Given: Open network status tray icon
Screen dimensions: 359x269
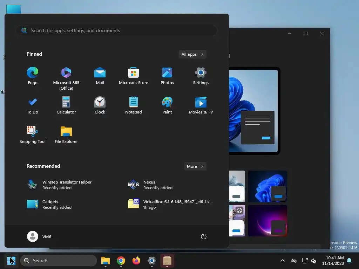Looking at the screenshot, I should [x=305, y=261].
